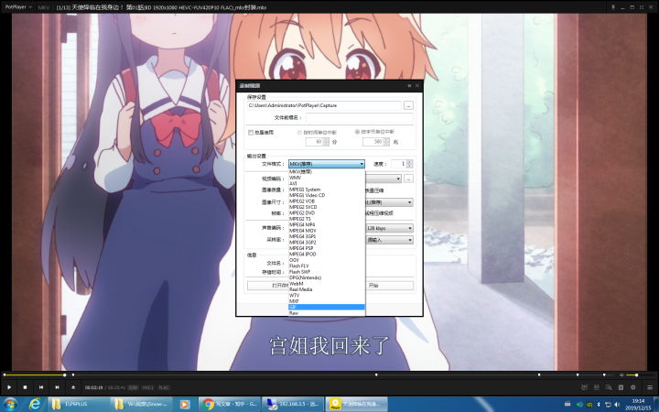
Task: Open the video codec dropdown arrow
Action: coord(398,179)
